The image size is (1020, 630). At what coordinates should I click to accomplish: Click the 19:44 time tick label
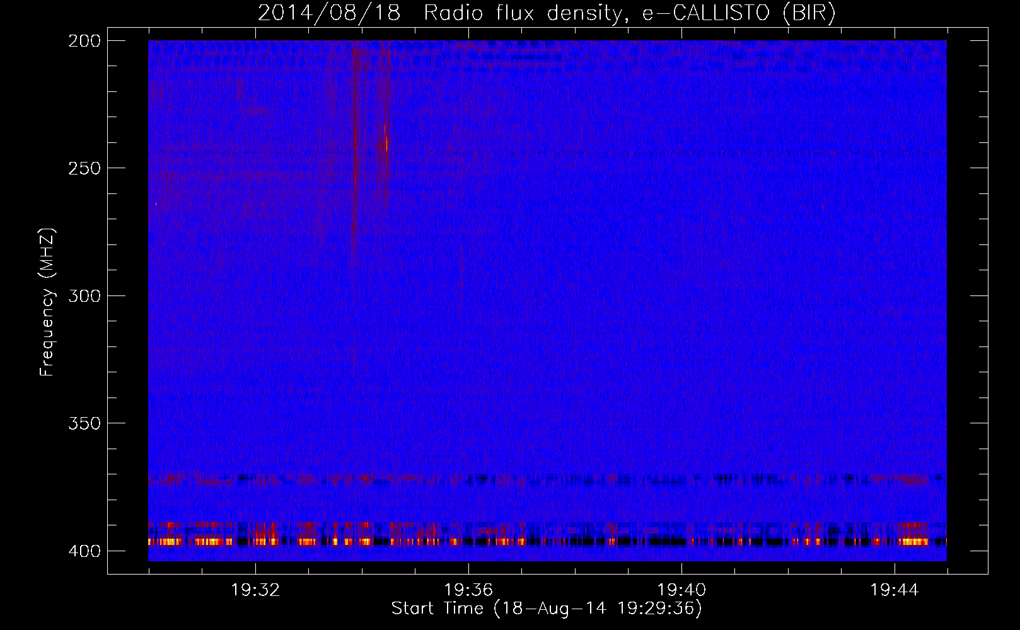point(895,590)
